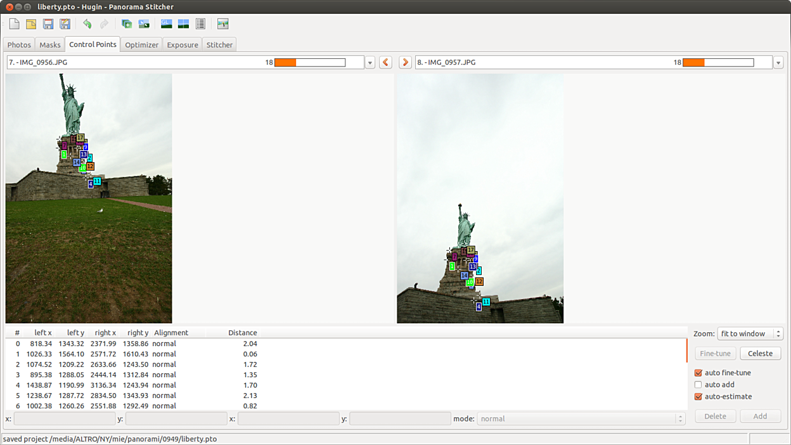This screenshot has height=445, width=791.
Task: Open the GL fast preview window
Action: click(167, 24)
